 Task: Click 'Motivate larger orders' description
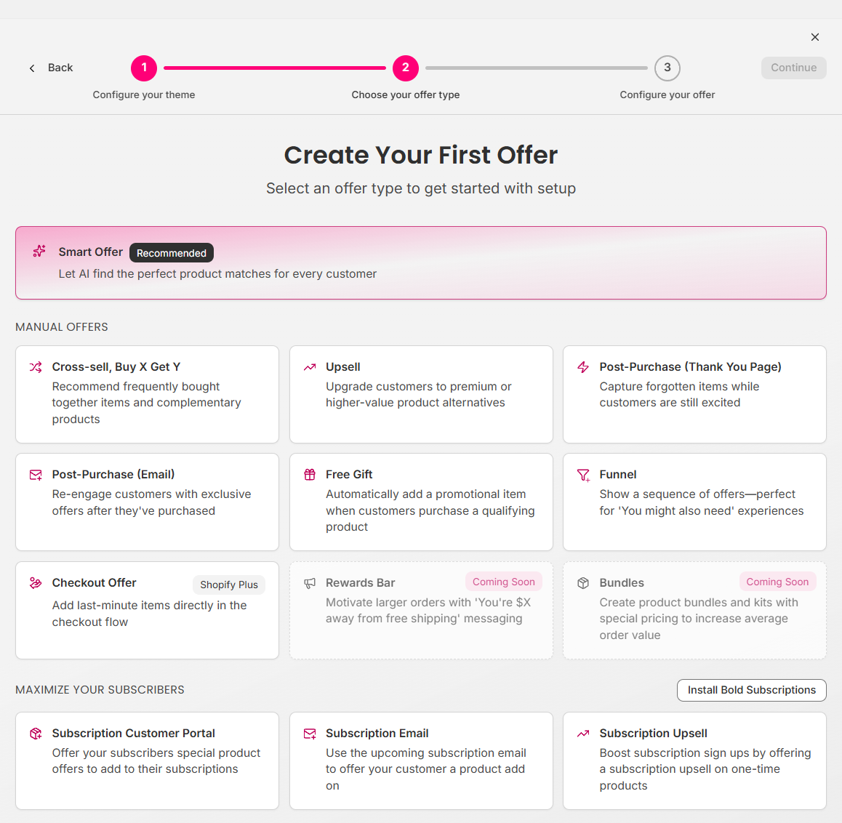(428, 611)
